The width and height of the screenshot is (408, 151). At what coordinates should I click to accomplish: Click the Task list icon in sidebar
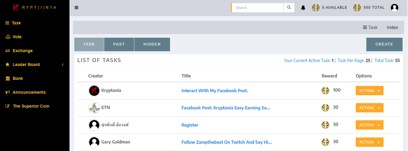click(x=8, y=23)
